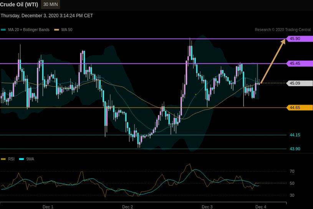
Task: Click the RSI 30 level label
Action: pos(292,196)
